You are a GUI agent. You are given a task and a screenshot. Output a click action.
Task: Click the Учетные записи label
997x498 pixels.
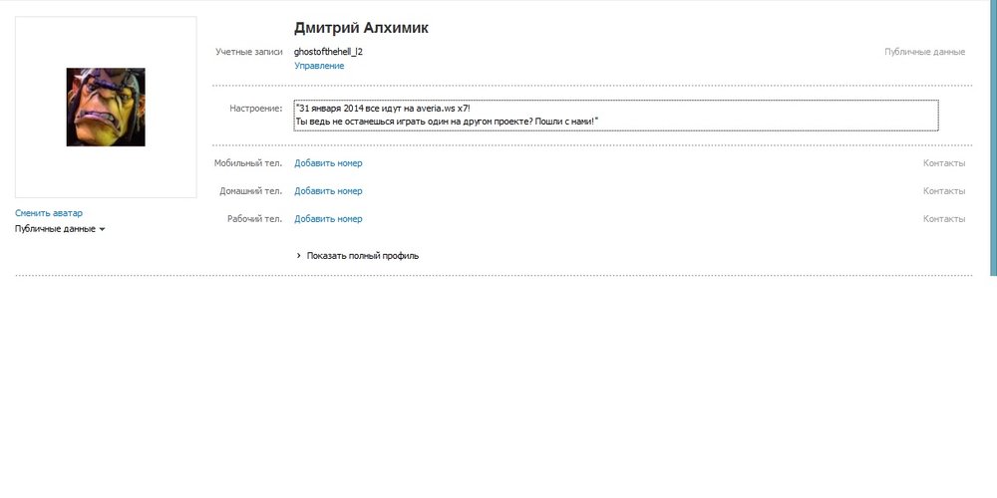click(249, 51)
